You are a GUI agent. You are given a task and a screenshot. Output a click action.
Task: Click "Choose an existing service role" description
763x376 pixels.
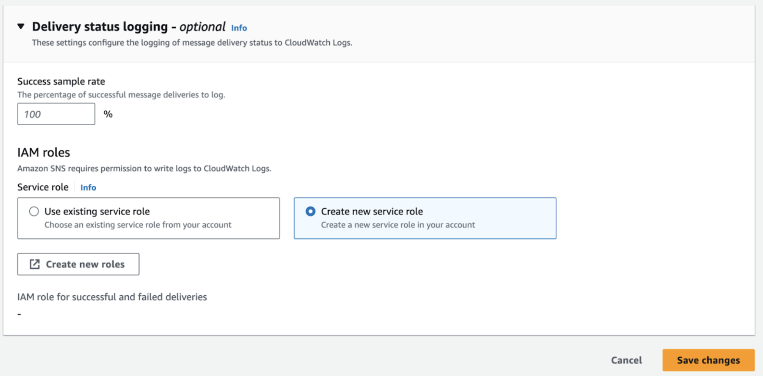coord(138,225)
